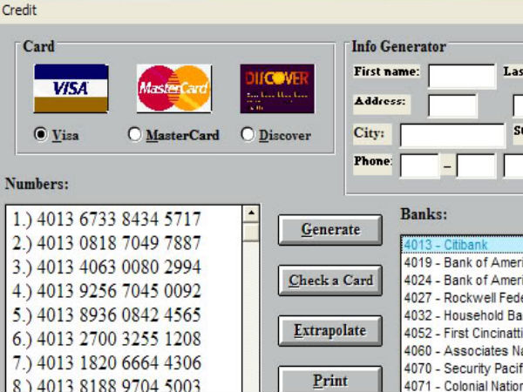Click the Check a Card button
523x392 pixels.
(x=330, y=280)
